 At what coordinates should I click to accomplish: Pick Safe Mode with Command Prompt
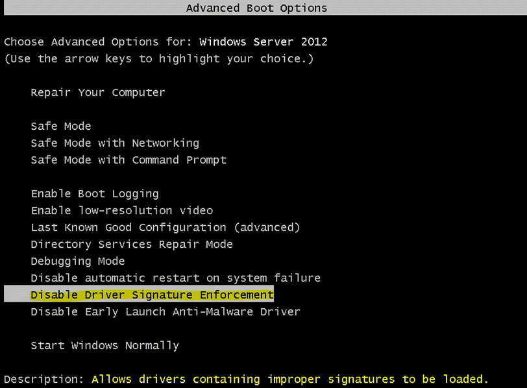pos(128,160)
